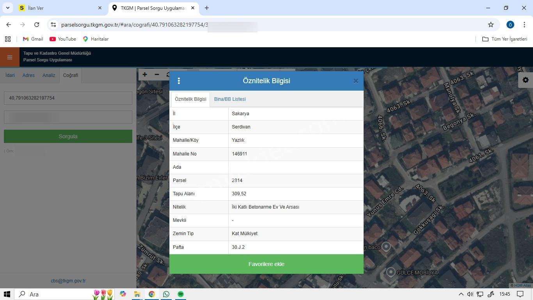Open the Gmail bookmark
Viewport: 533px width, 300px height.
(x=33, y=39)
